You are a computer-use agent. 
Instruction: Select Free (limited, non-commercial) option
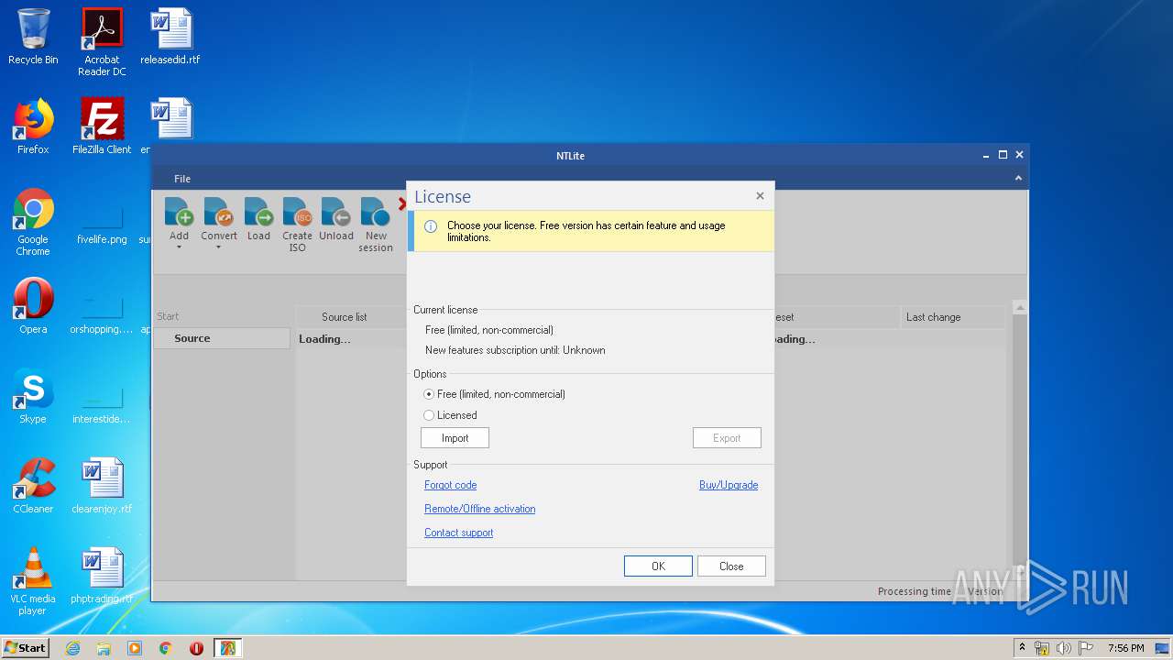(494, 394)
